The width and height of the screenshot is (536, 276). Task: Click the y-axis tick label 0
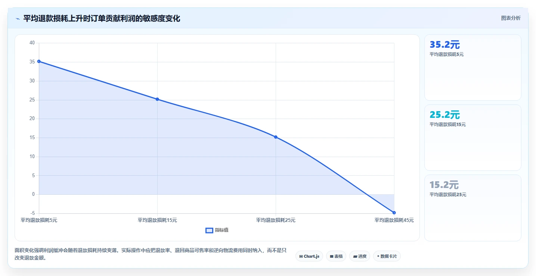33,194
